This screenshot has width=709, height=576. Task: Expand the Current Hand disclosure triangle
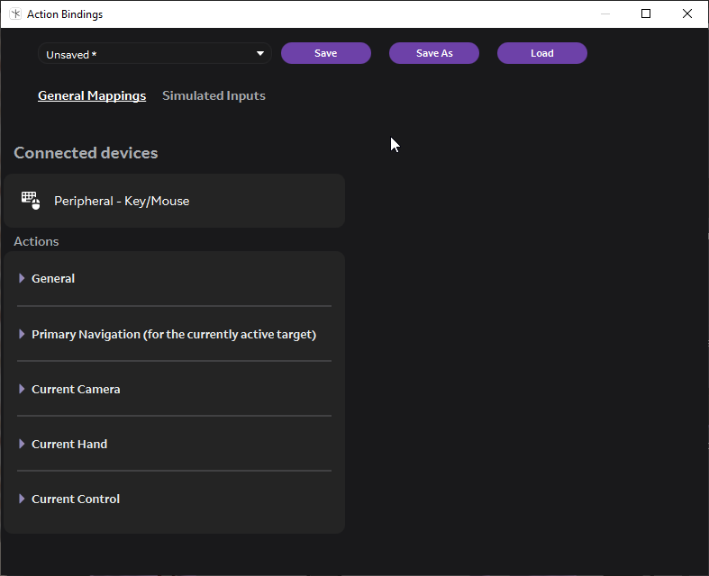tap(22, 444)
